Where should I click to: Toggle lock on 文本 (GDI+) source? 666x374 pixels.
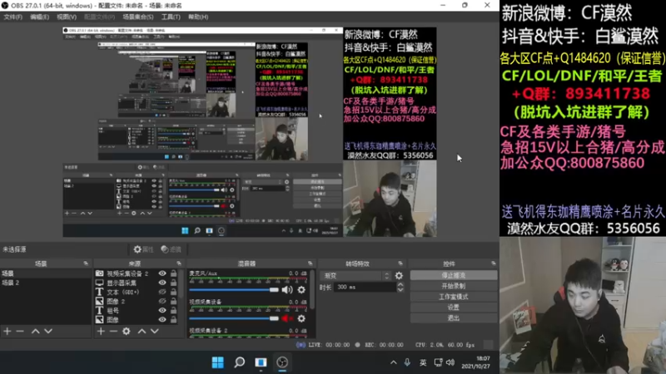coord(173,292)
